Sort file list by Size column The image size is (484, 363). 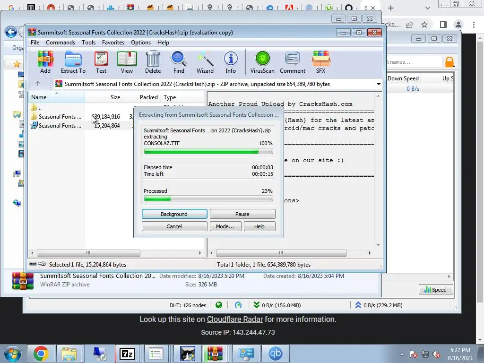pos(104,97)
